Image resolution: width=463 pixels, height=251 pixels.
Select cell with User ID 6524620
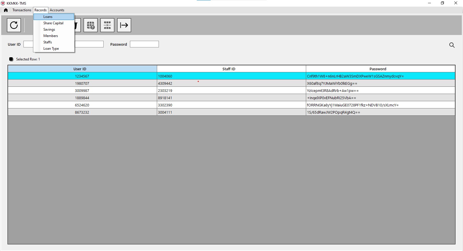click(82, 105)
